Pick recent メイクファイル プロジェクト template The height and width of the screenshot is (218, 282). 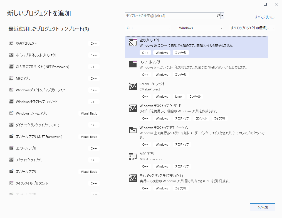[x=32, y=183]
